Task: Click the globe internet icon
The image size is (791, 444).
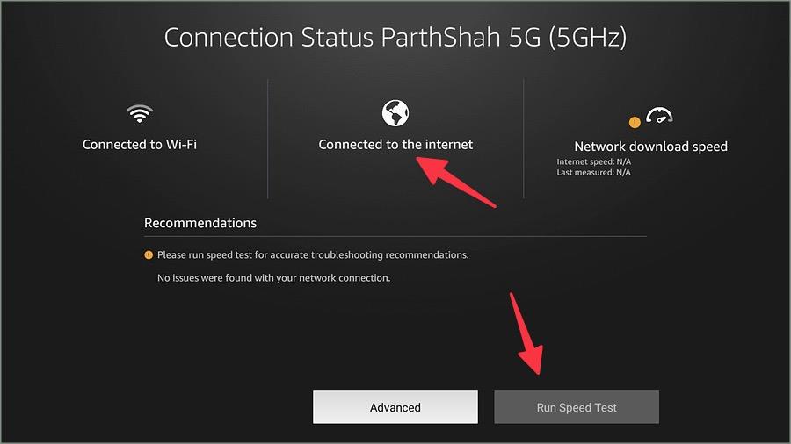Action: [x=395, y=113]
